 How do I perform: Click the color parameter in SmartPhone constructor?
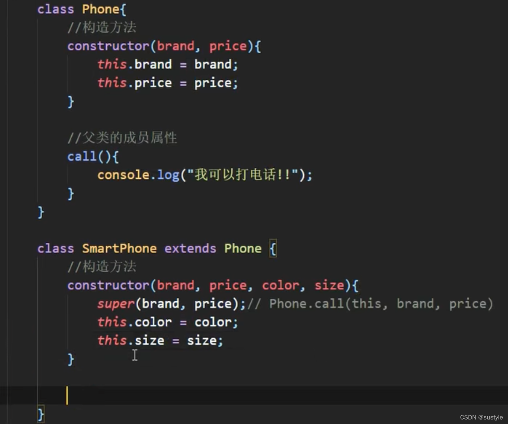(x=280, y=285)
